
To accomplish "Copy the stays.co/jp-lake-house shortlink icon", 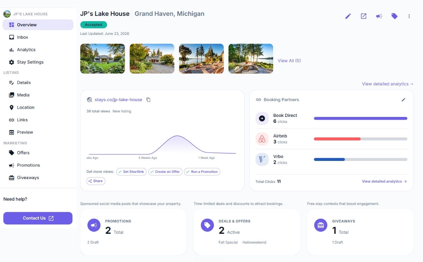I will point(148,100).
